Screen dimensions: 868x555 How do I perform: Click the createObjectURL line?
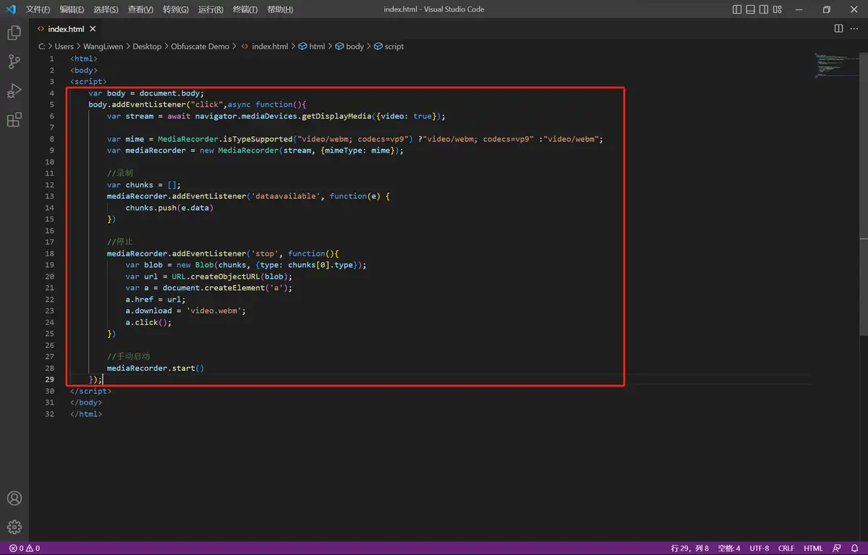point(209,276)
